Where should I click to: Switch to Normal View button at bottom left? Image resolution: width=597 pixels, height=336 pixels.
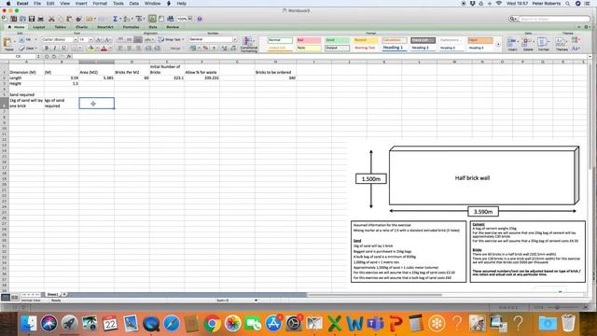point(6,297)
